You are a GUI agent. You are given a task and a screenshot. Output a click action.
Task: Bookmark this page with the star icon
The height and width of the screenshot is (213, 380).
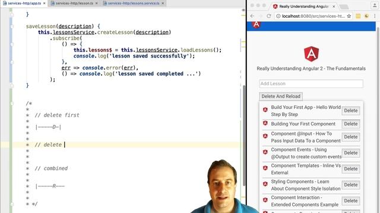pyautogui.click(x=349, y=16)
